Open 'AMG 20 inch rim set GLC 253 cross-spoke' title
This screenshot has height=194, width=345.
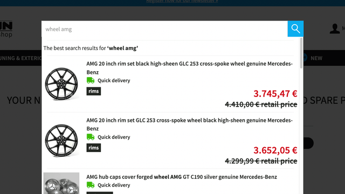click(x=189, y=124)
